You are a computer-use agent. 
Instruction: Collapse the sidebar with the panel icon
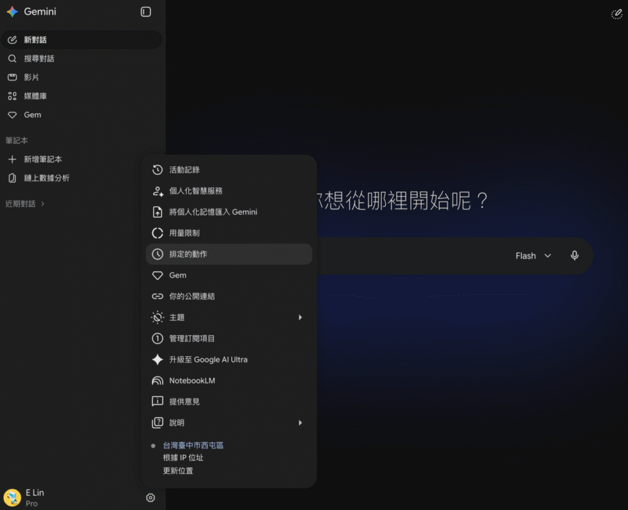[146, 12]
